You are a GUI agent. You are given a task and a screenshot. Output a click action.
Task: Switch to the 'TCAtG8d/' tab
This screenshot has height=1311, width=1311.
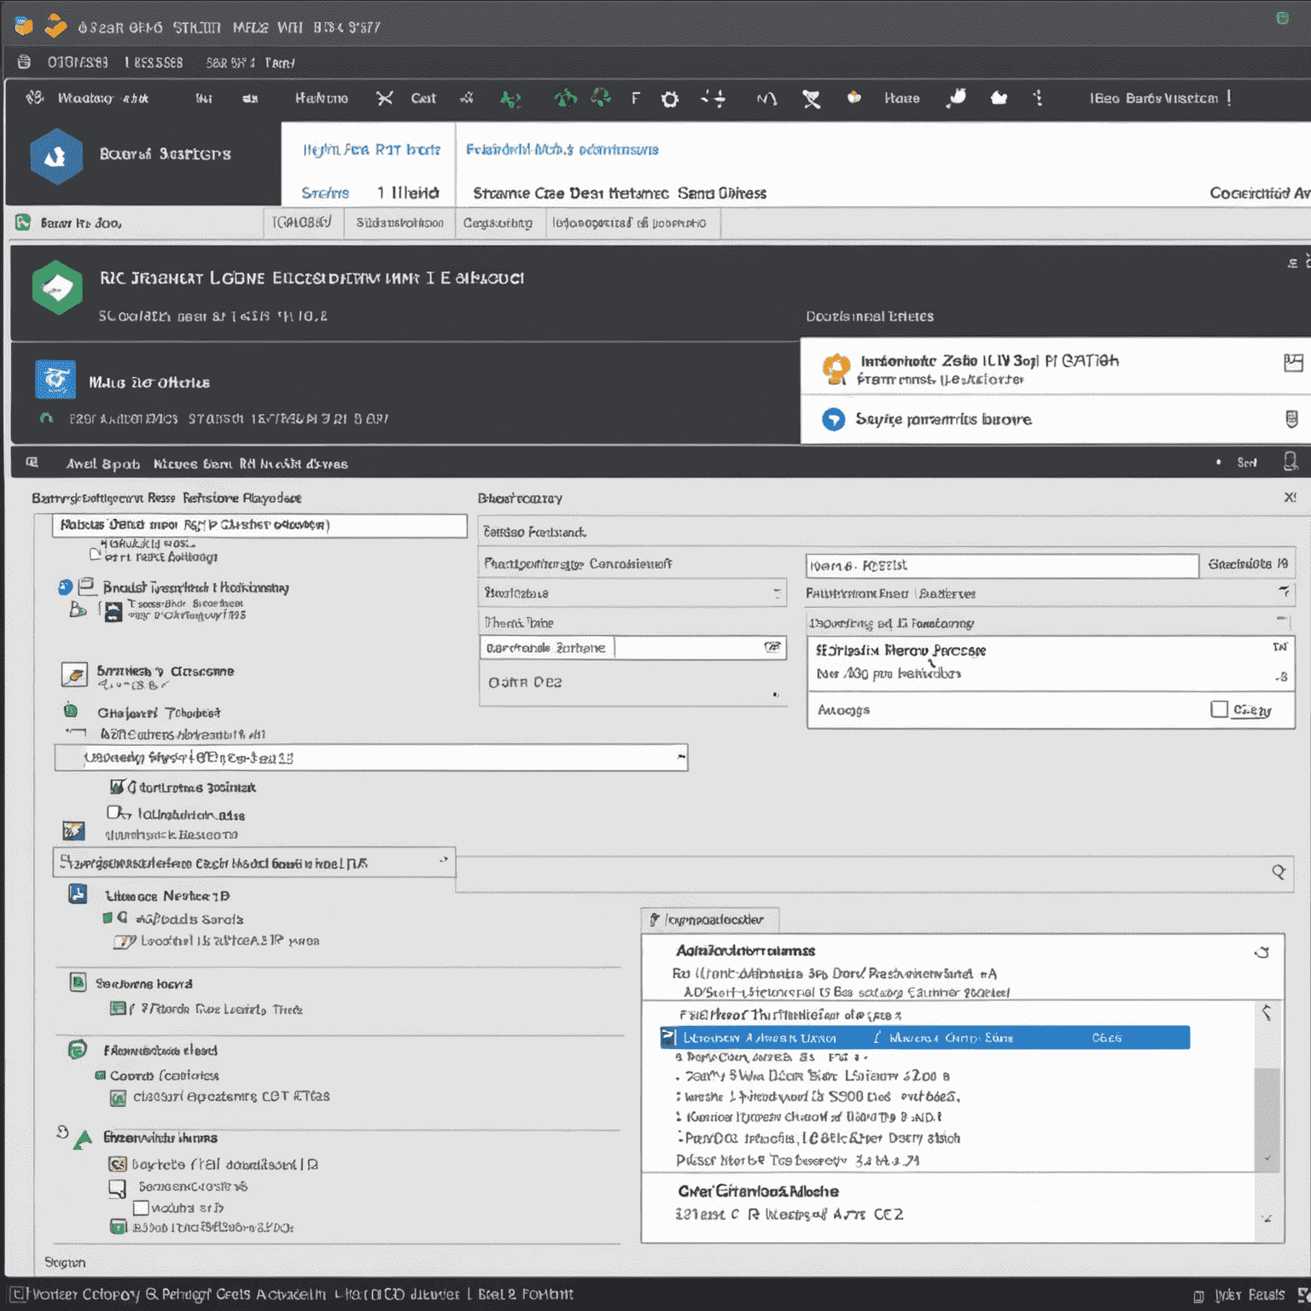[x=302, y=223]
